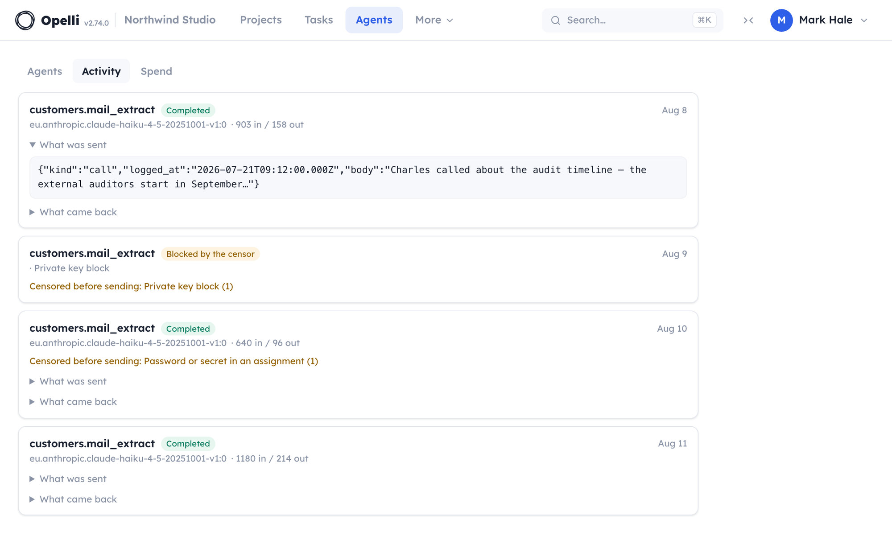Click customers.mail_extract title dated Aug 11
892x544 pixels.
tap(92, 444)
